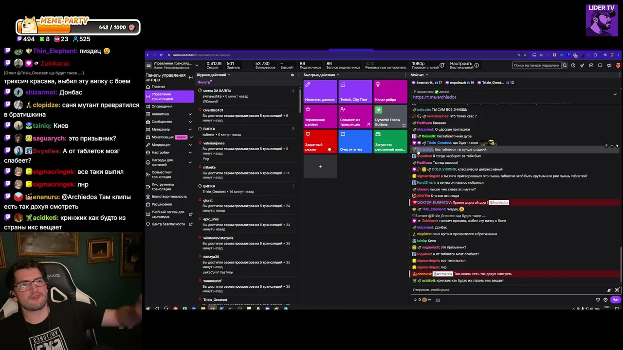
Task: Add a new quick action tile
Action: pos(320,166)
